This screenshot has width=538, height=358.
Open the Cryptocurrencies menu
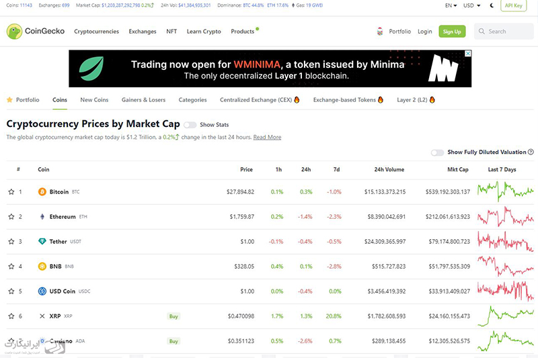tap(96, 32)
